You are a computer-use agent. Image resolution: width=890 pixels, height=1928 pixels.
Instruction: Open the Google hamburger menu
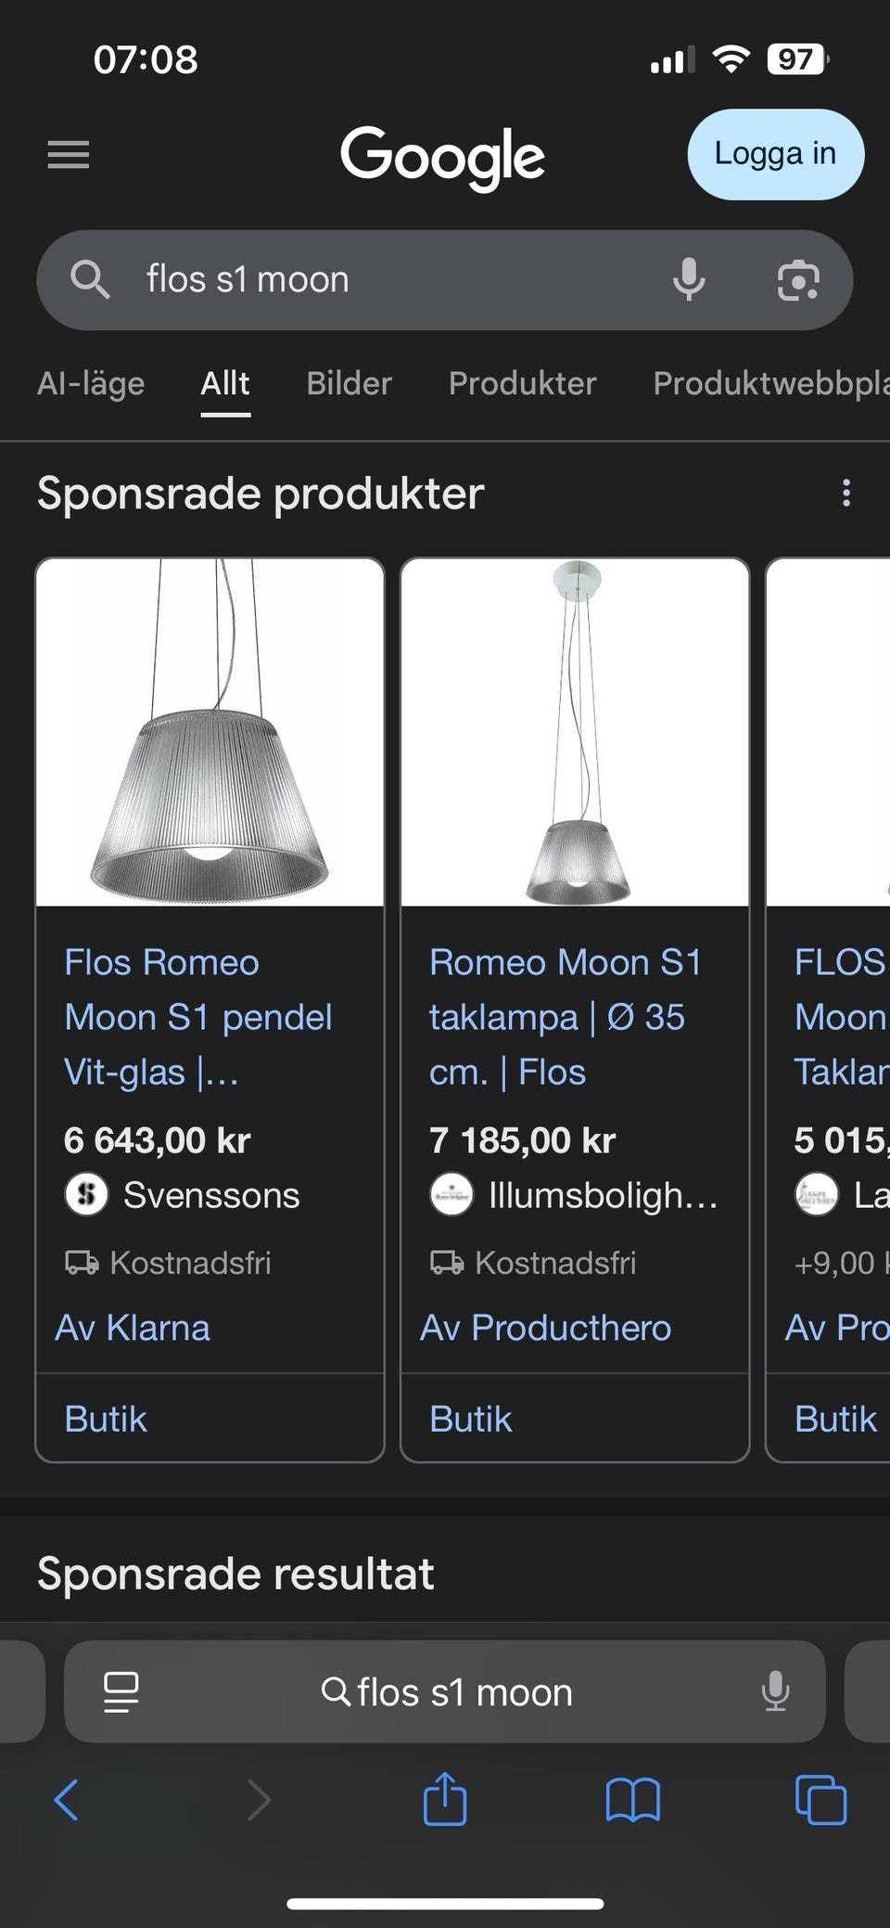click(69, 154)
